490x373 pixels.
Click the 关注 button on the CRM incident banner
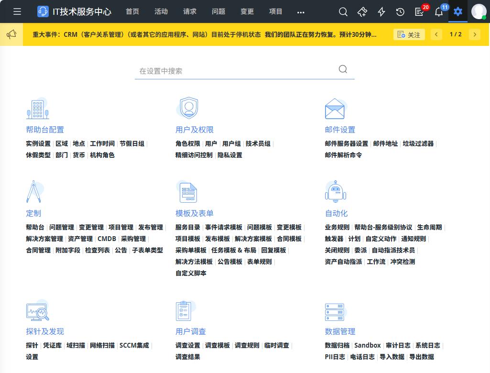point(409,34)
